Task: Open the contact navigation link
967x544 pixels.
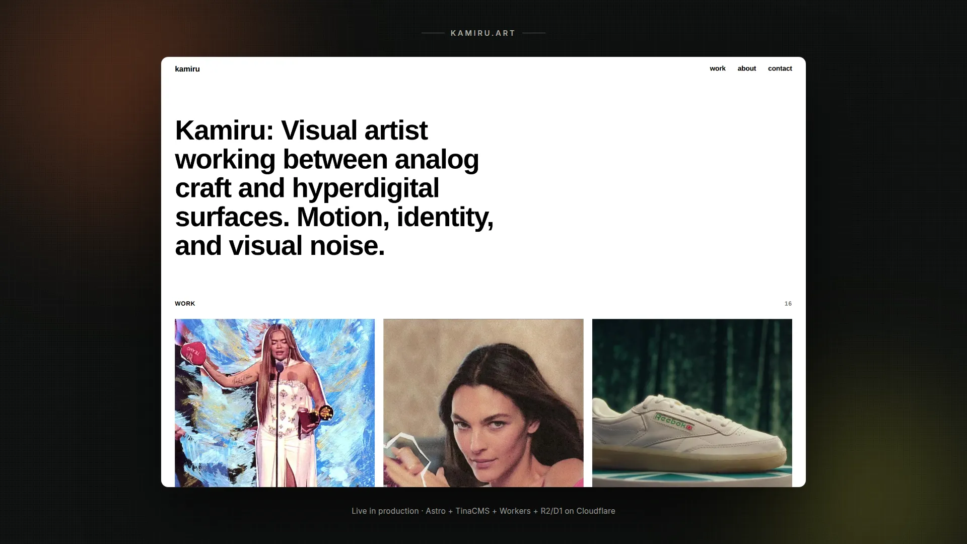Action: pyautogui.click(x=780, y=69)
